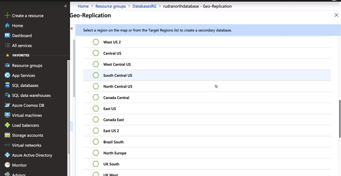
Task: Click the sidebar favorites scrollbar
Action: tap(69, 107)
